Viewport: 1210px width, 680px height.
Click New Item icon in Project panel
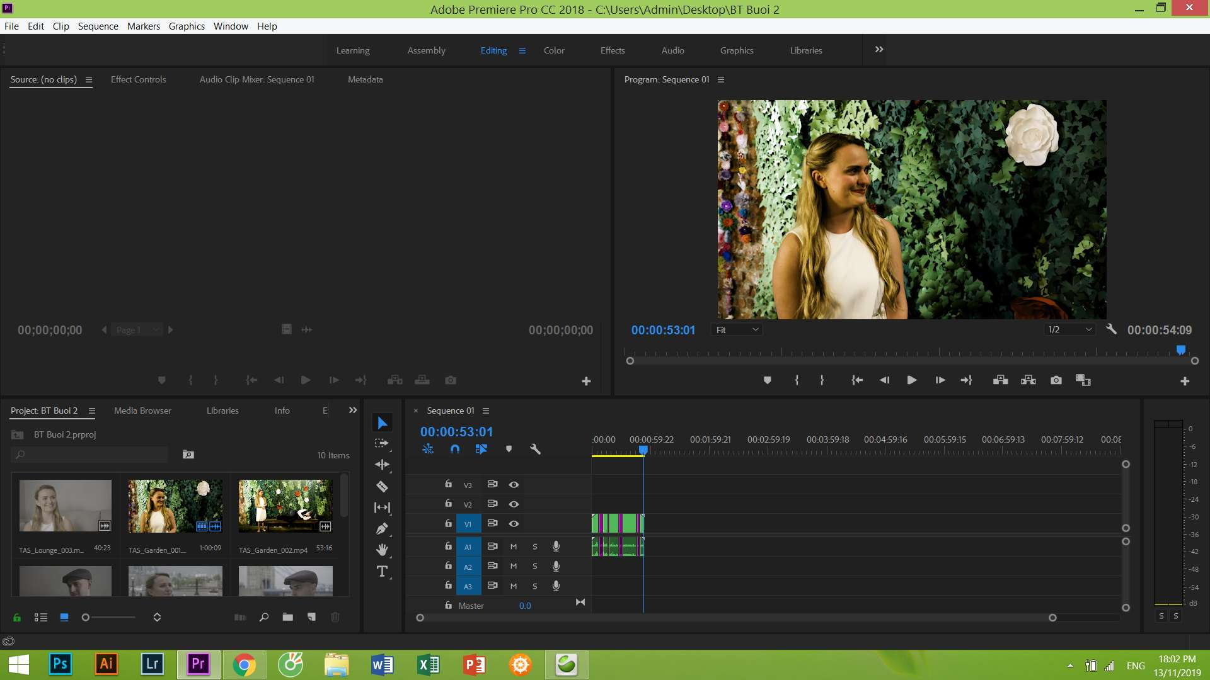coord(311,617)
